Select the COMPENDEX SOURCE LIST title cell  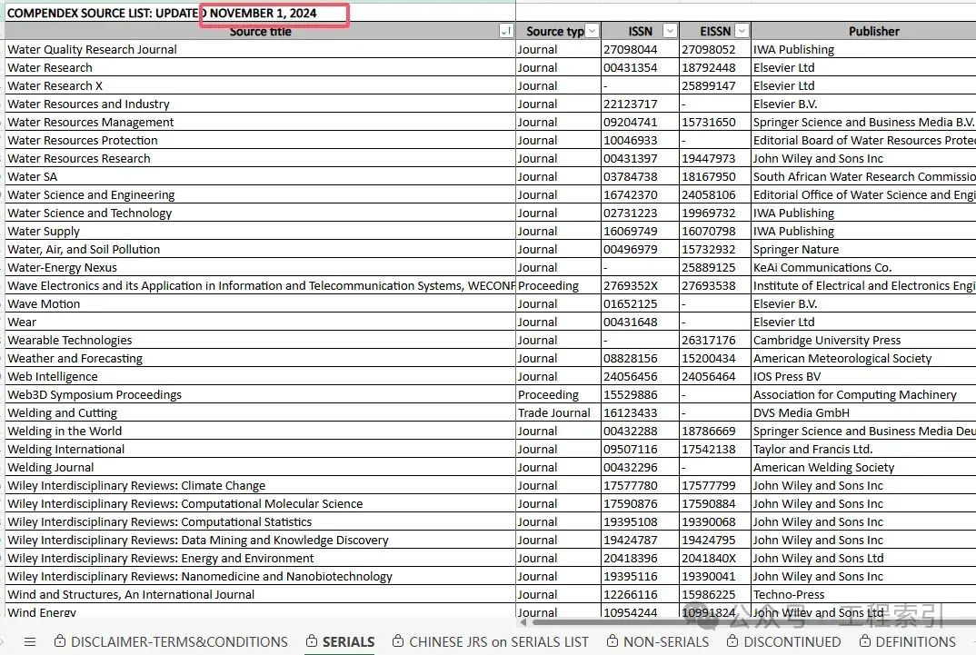260,13
